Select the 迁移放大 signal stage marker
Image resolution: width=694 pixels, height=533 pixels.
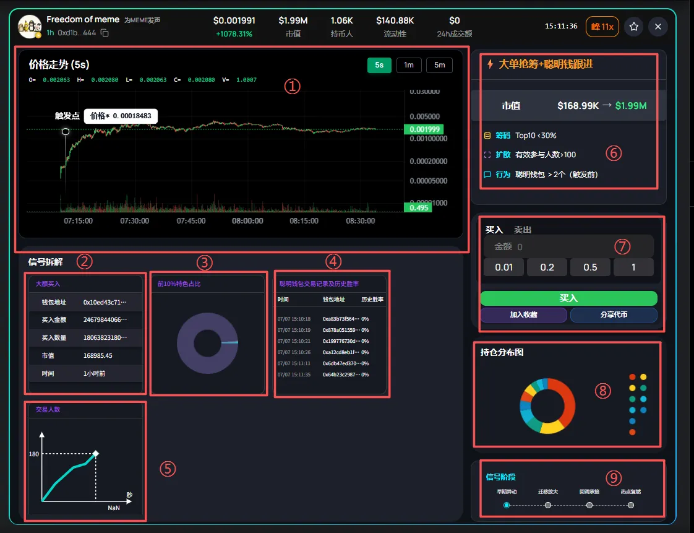coord(548,505)
